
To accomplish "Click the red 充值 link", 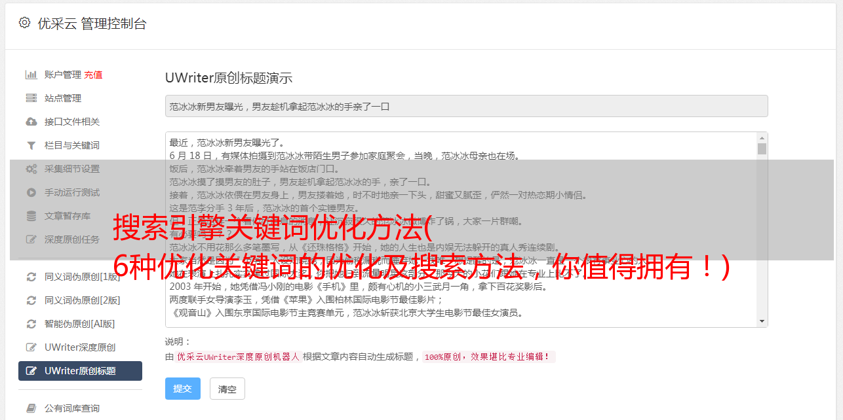I will 93,75.
